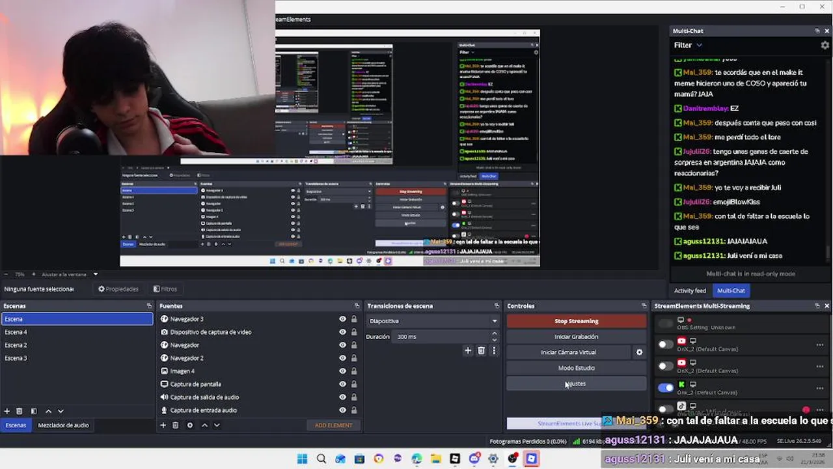Open options menu for Kick stream row
This screenshot has height=469, width=833.
click(820, 388)
